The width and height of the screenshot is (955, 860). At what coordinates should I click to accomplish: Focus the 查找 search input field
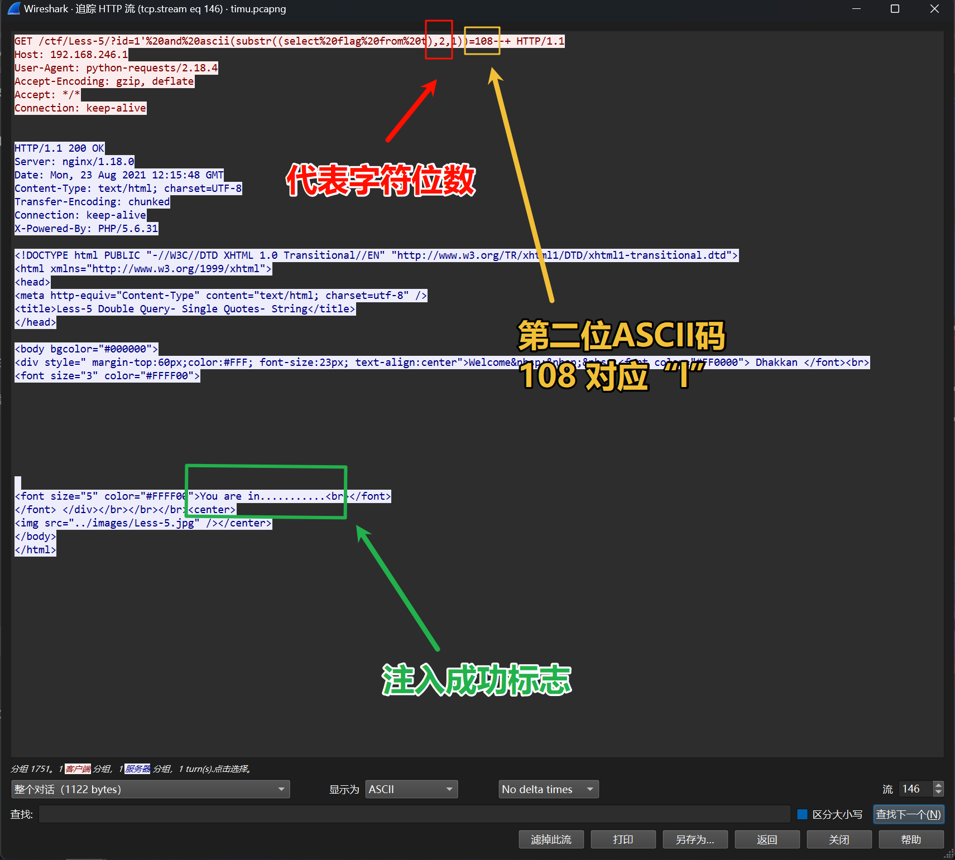[x=414, y=814]
